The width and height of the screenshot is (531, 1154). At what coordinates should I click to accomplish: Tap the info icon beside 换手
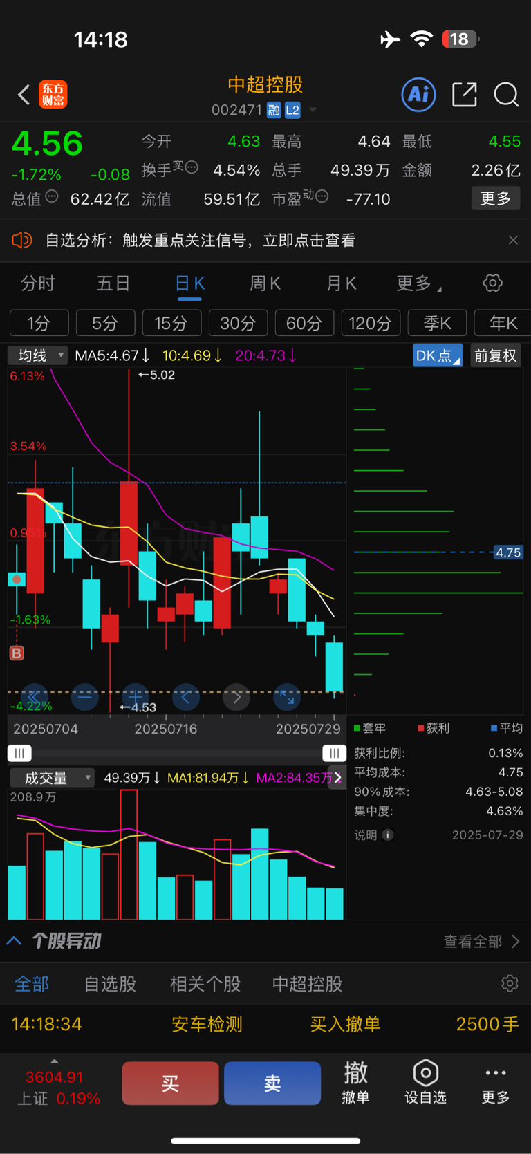click(x=192, y=167)
